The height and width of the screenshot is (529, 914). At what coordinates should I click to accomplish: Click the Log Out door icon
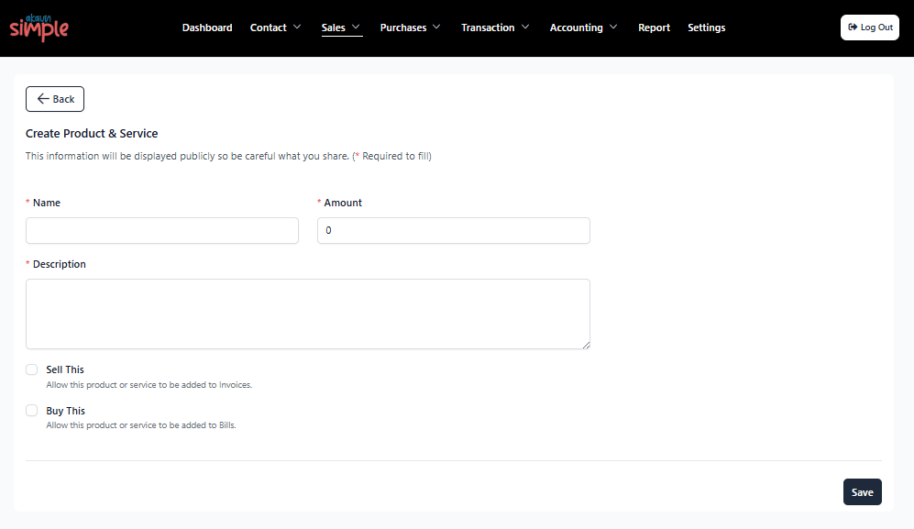click(x=853, y=27)
